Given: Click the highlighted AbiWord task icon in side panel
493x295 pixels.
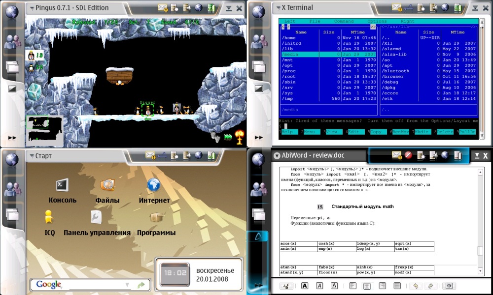Looking at the screenshot, I should [x=258, y=236].
